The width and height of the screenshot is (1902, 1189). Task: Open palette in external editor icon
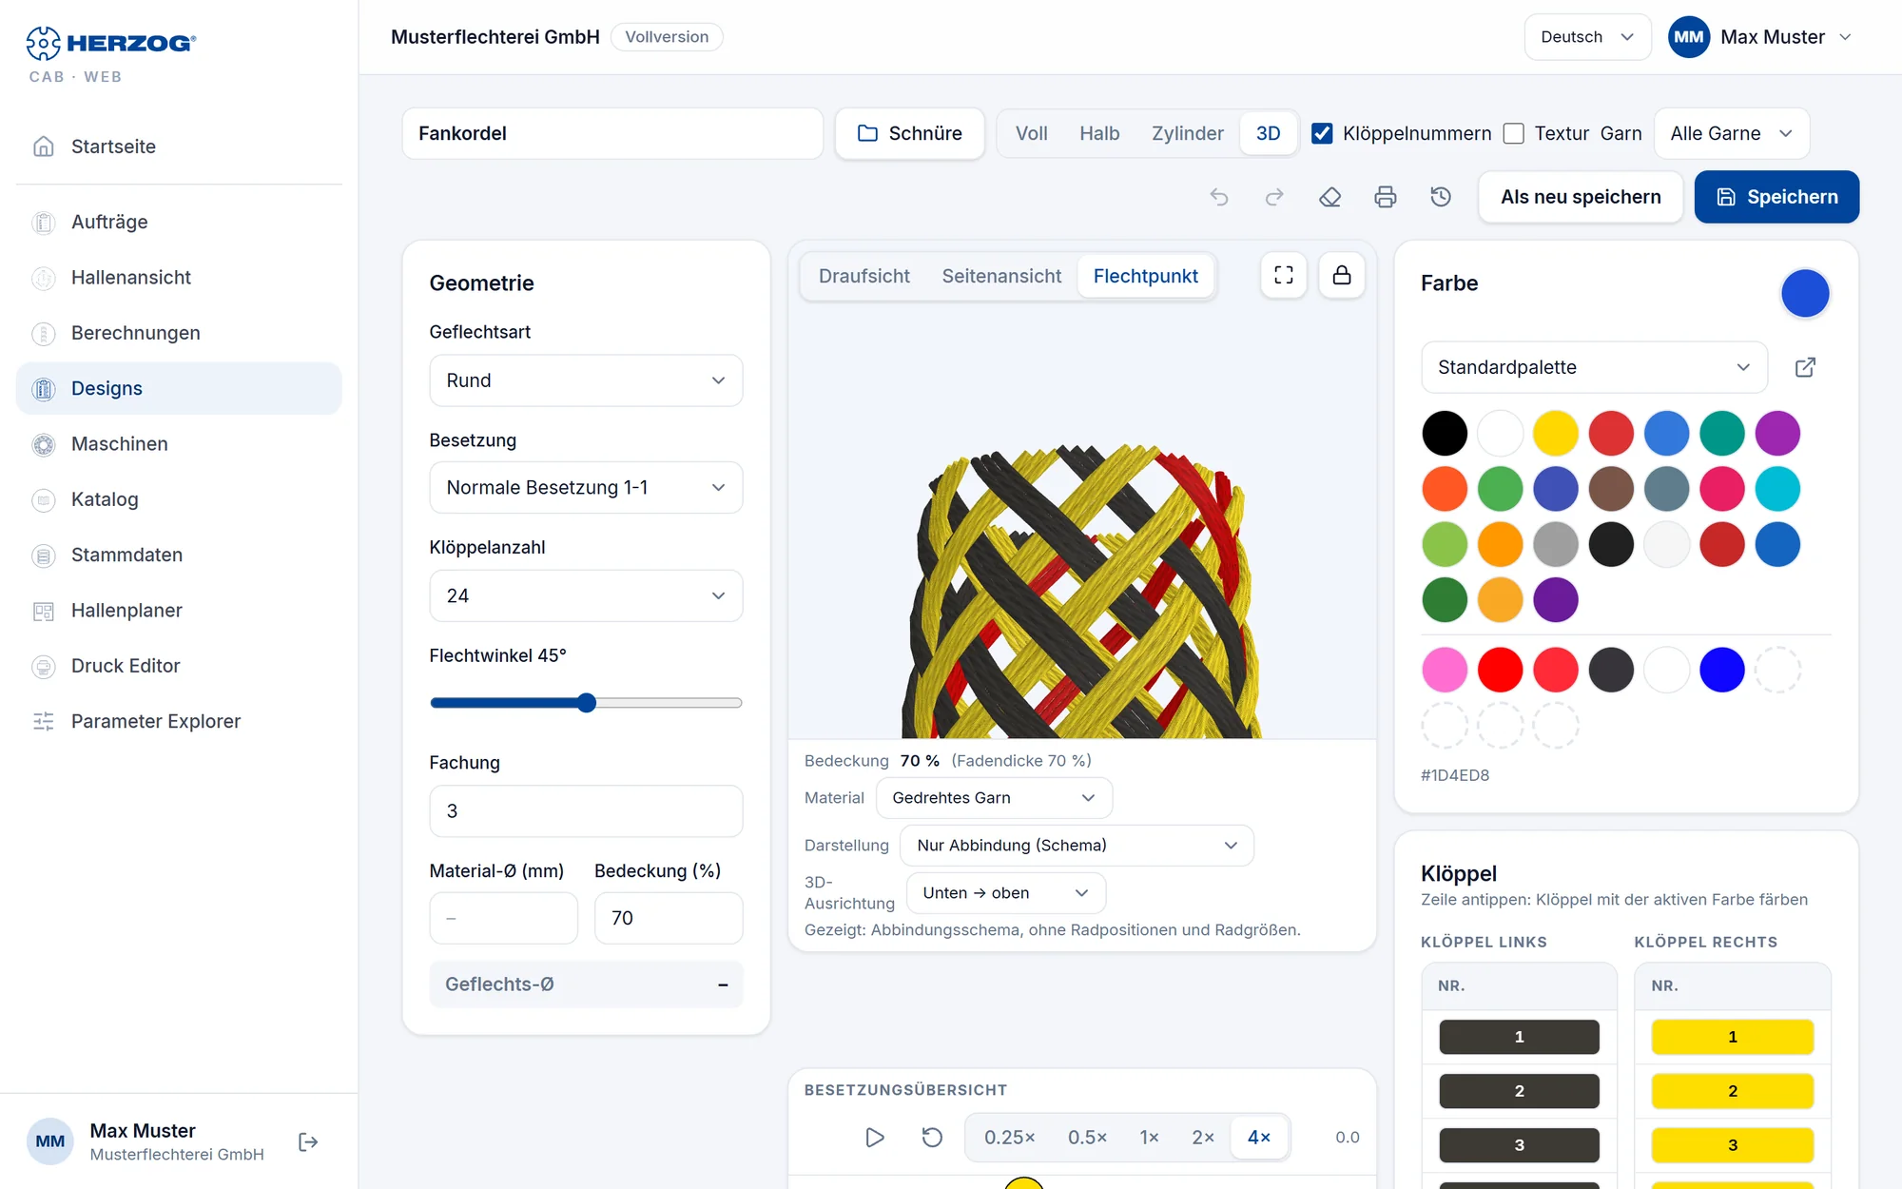coord(1805,367)
